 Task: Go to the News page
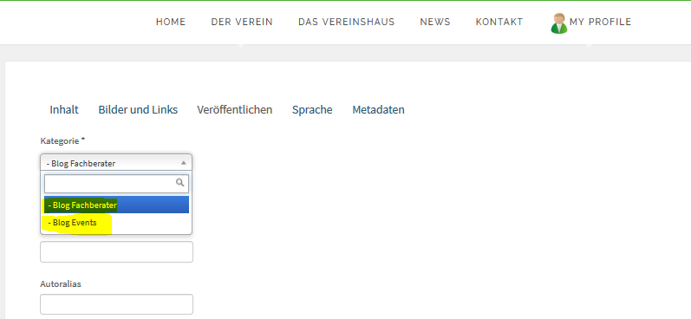(435, 22)
